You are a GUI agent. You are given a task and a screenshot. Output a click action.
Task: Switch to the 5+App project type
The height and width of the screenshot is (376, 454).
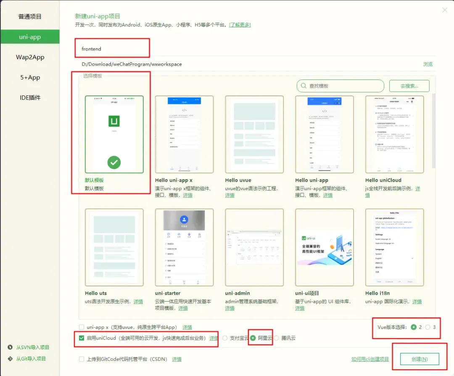click(30, 77)
